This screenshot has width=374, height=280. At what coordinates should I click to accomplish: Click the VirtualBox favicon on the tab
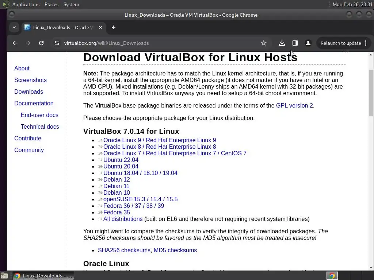tap(27, 27)
